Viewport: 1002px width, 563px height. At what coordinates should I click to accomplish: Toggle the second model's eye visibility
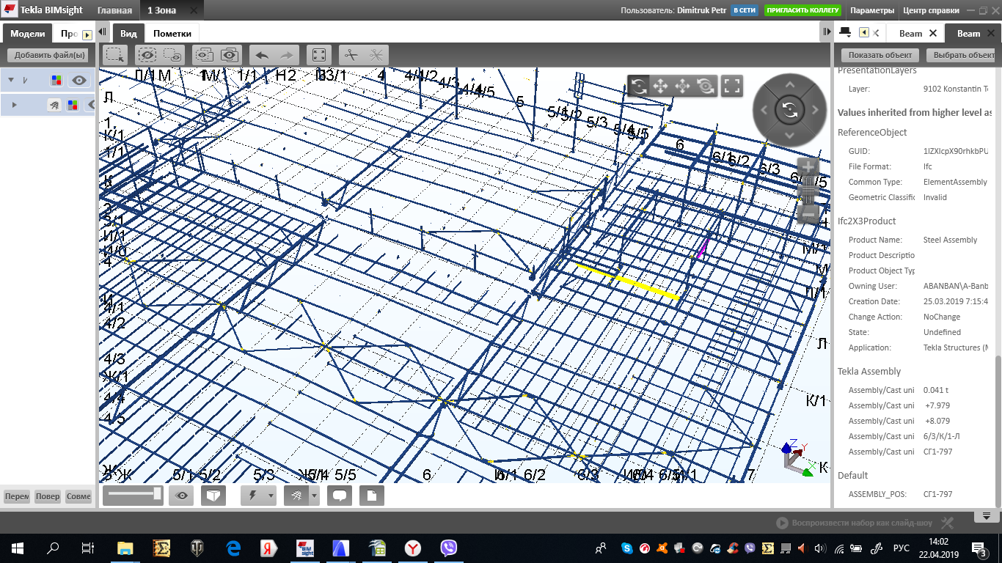[x=92, y=105]
